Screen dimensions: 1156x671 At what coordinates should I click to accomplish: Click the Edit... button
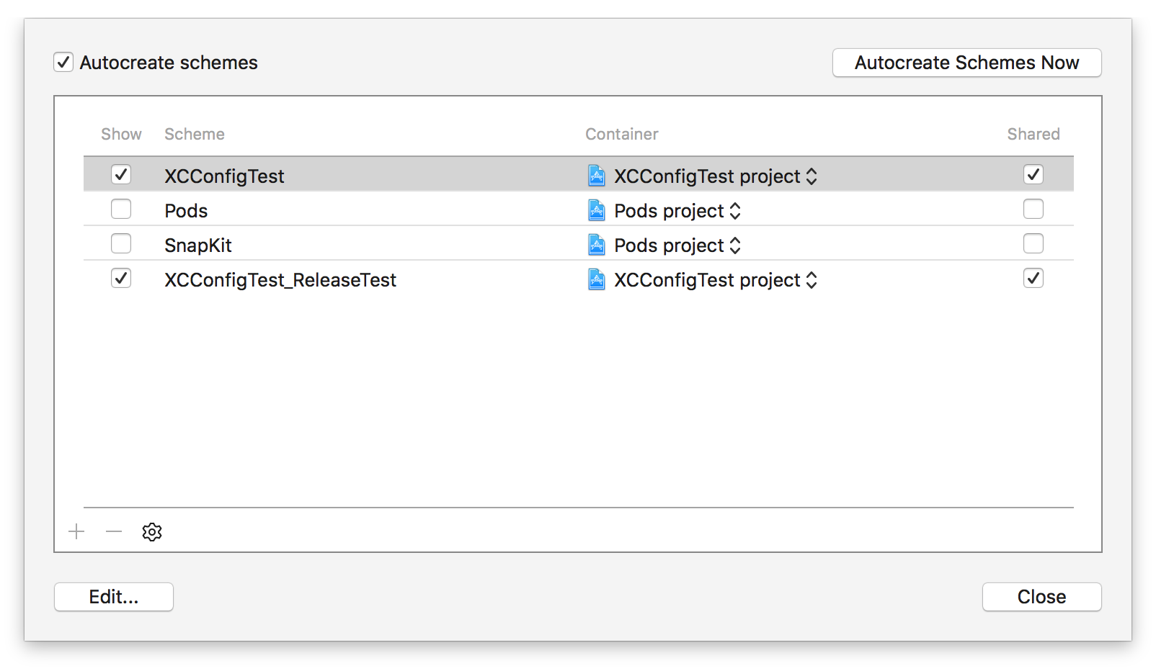coord(114,597)
